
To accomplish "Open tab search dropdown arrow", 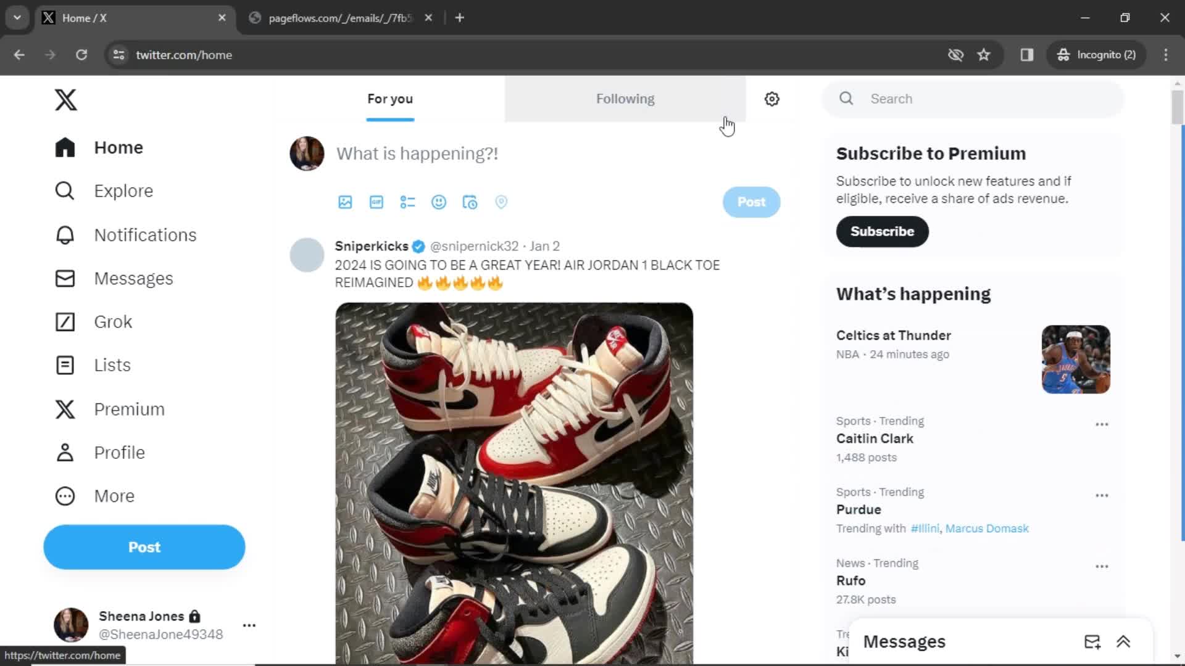I will pyautogui.click(x=17, y=18).
